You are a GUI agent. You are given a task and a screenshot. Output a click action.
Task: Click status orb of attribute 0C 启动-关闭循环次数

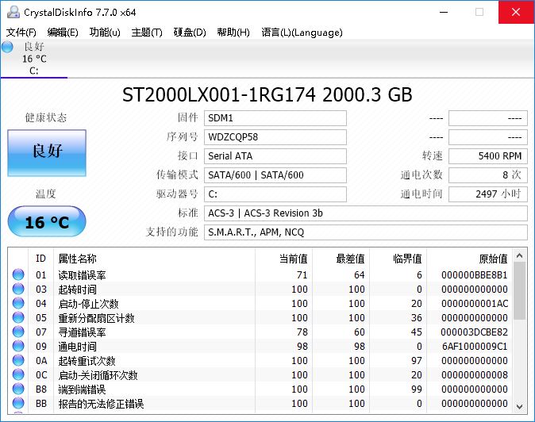click(18, 374)
